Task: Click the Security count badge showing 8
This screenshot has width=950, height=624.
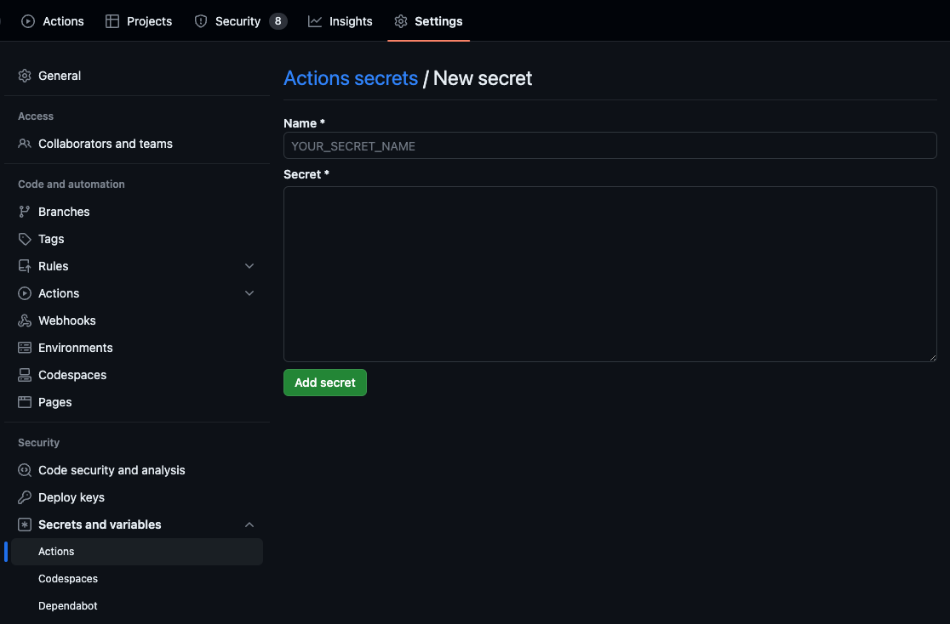Action: [278, 21]
